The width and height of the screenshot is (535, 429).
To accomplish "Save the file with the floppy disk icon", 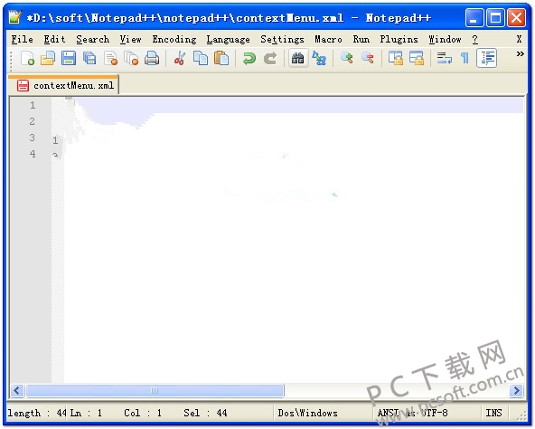I will tap(69, 58).
